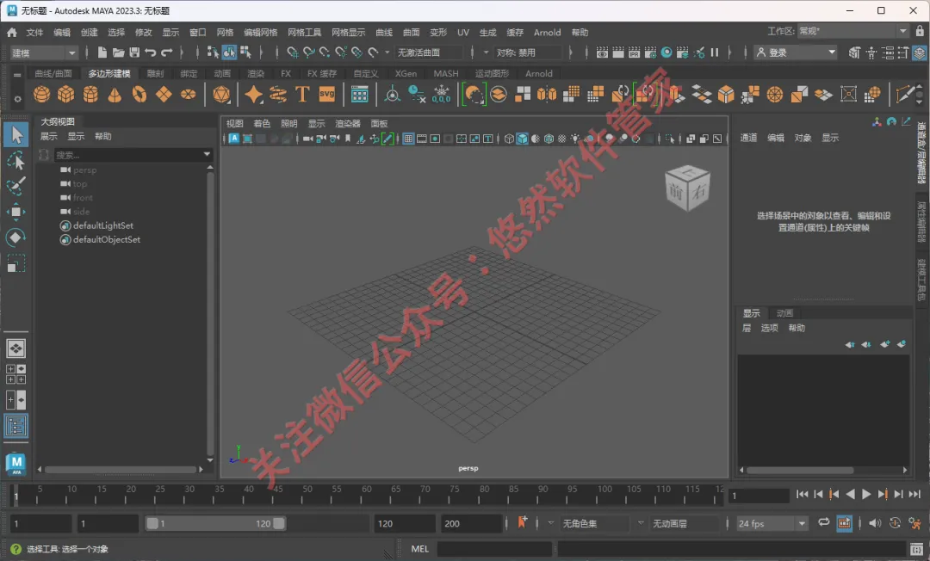930x561 pixels.
Task: Toggle playback loop mode button
Action: 823,522
